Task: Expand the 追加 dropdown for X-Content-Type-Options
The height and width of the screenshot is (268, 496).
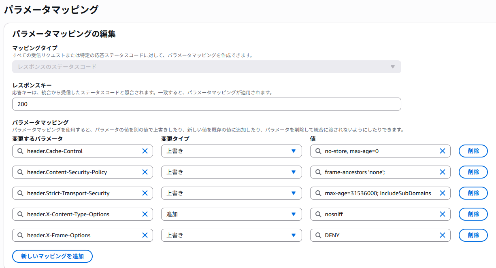Action: 231,214
